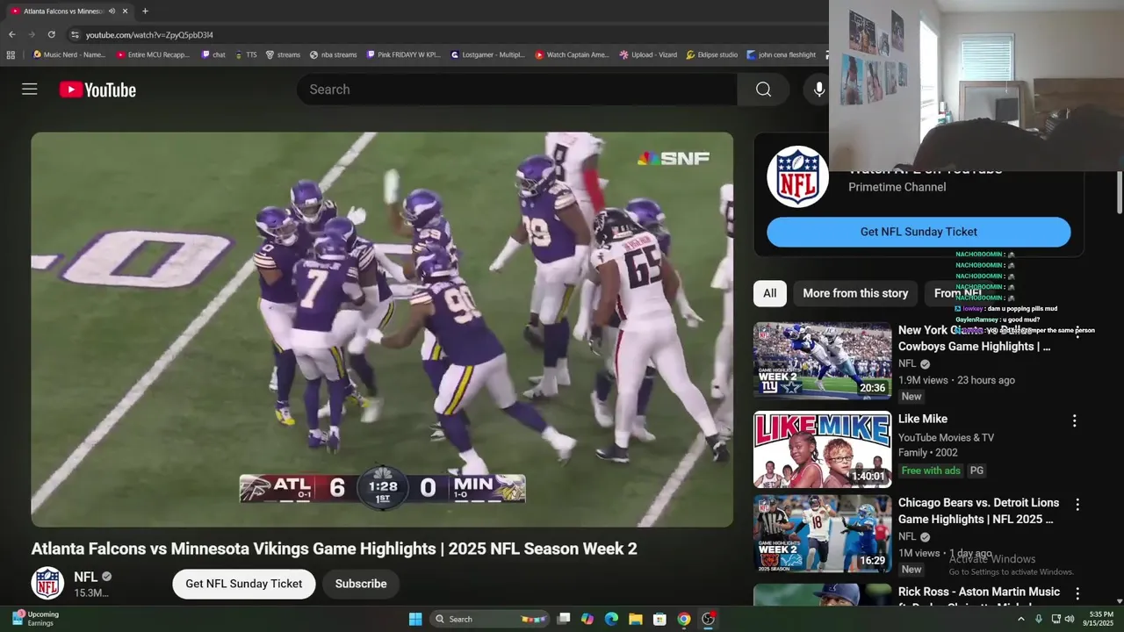Open the Giants Cowboys 20:36 thumbnail
The image size is (1124, 632).
(822, 361)
